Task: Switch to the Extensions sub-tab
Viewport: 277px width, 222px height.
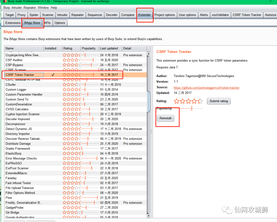Action: click(13, 23)
